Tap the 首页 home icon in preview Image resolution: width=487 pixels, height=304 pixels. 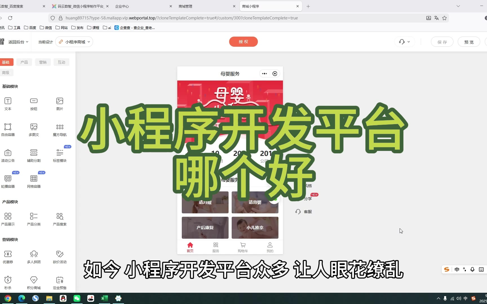point(190,247)
